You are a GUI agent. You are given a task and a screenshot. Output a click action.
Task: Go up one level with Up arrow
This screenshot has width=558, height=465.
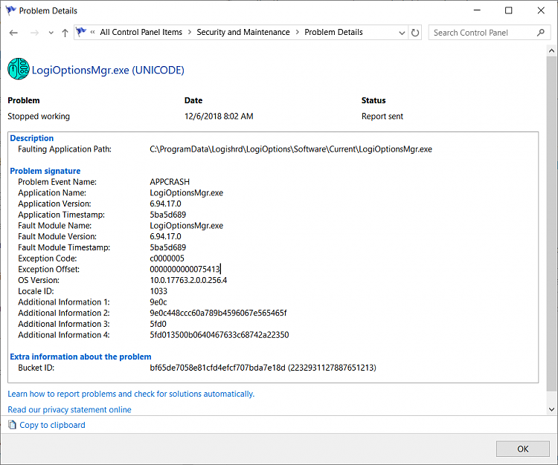tap(65, 33)
